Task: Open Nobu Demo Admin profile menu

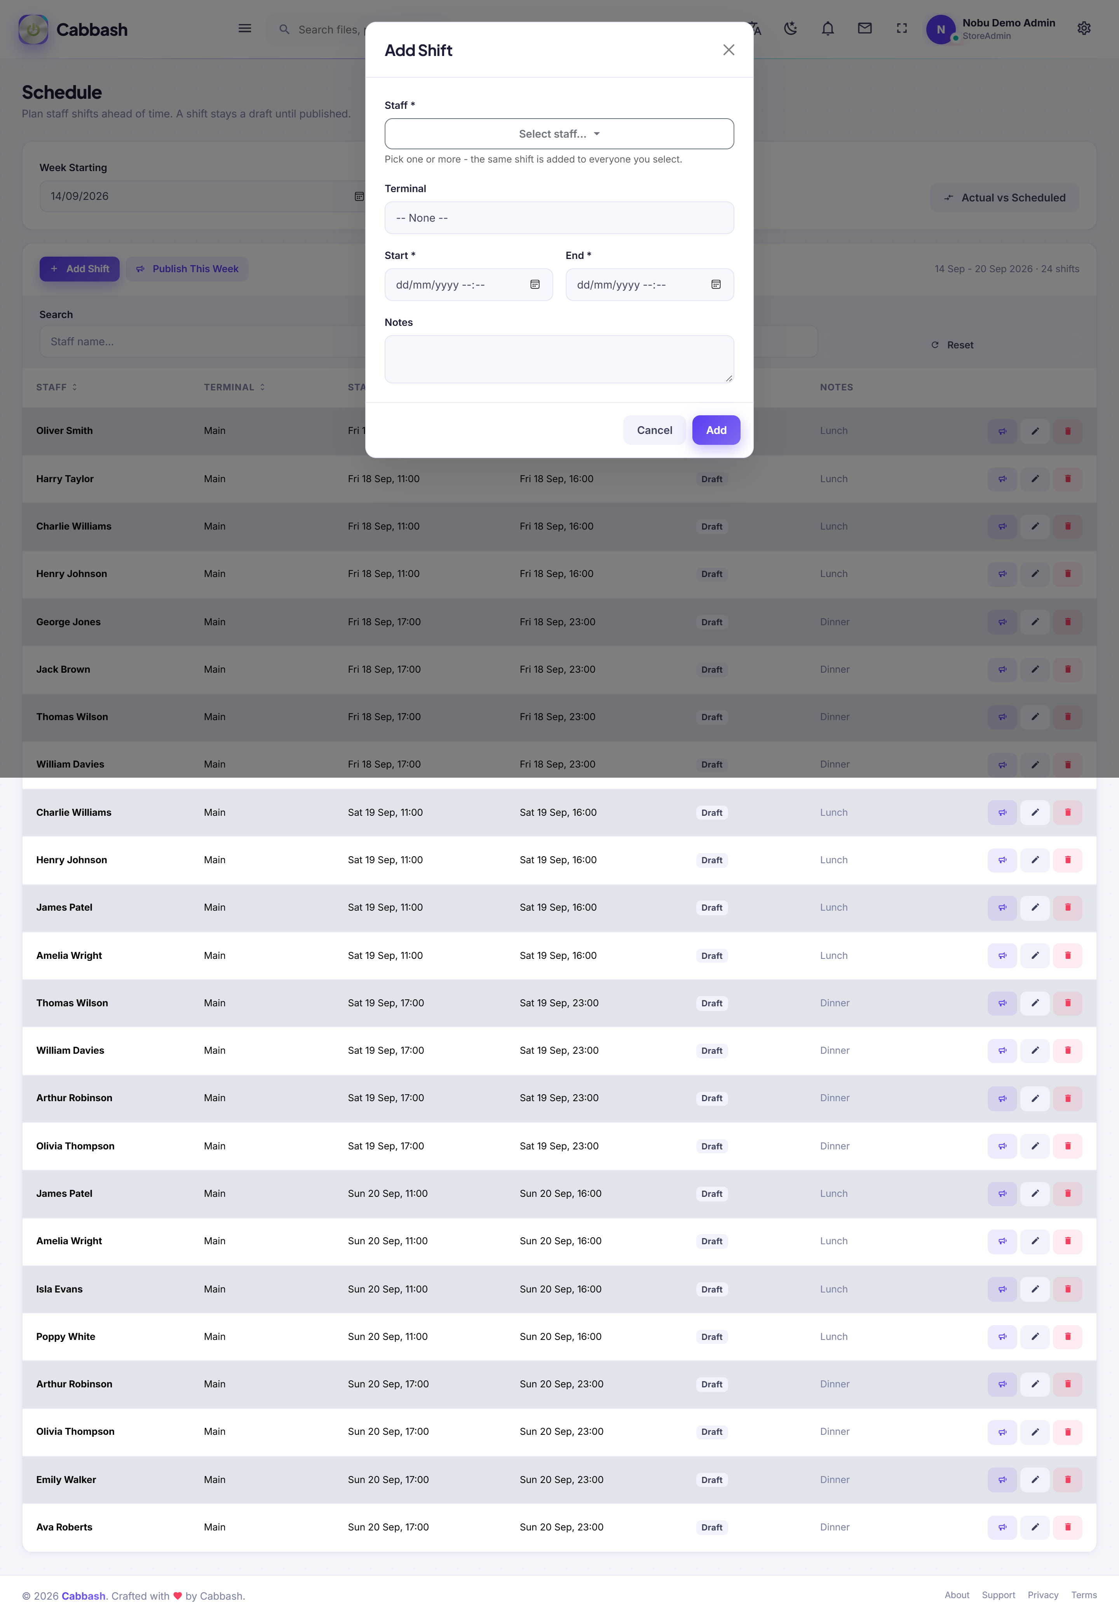Action: coord(990,29)
